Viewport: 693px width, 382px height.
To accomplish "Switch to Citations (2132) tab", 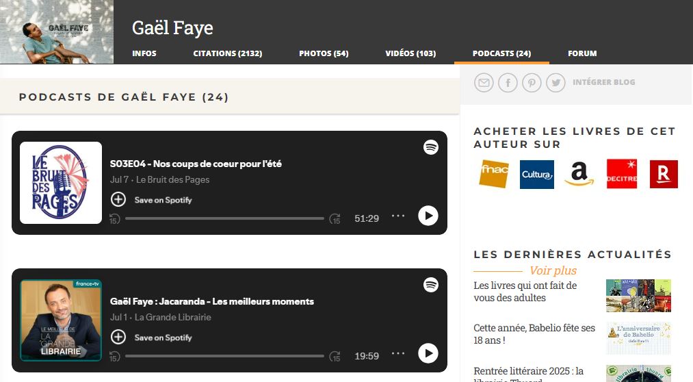I will pyautogui.click(x=228, y=53).
